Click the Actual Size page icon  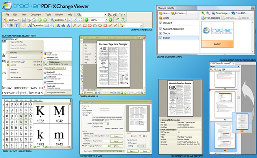tap(70, 20)
